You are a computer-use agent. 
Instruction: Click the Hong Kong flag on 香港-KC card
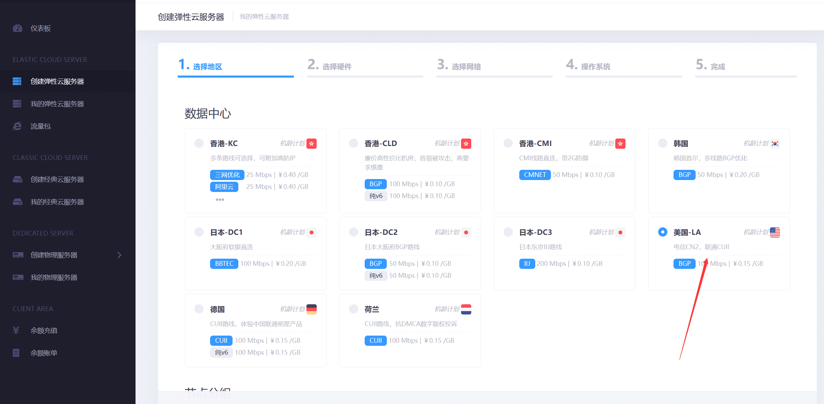tap(312, 144)
